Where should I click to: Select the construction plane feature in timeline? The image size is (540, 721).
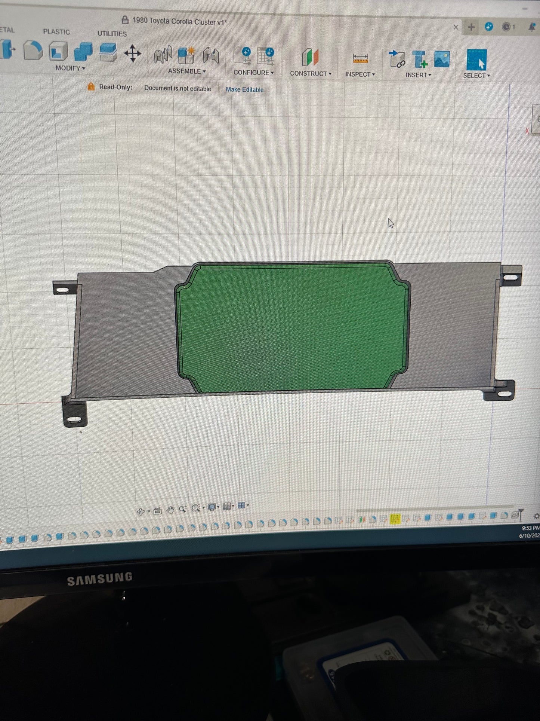362,519
